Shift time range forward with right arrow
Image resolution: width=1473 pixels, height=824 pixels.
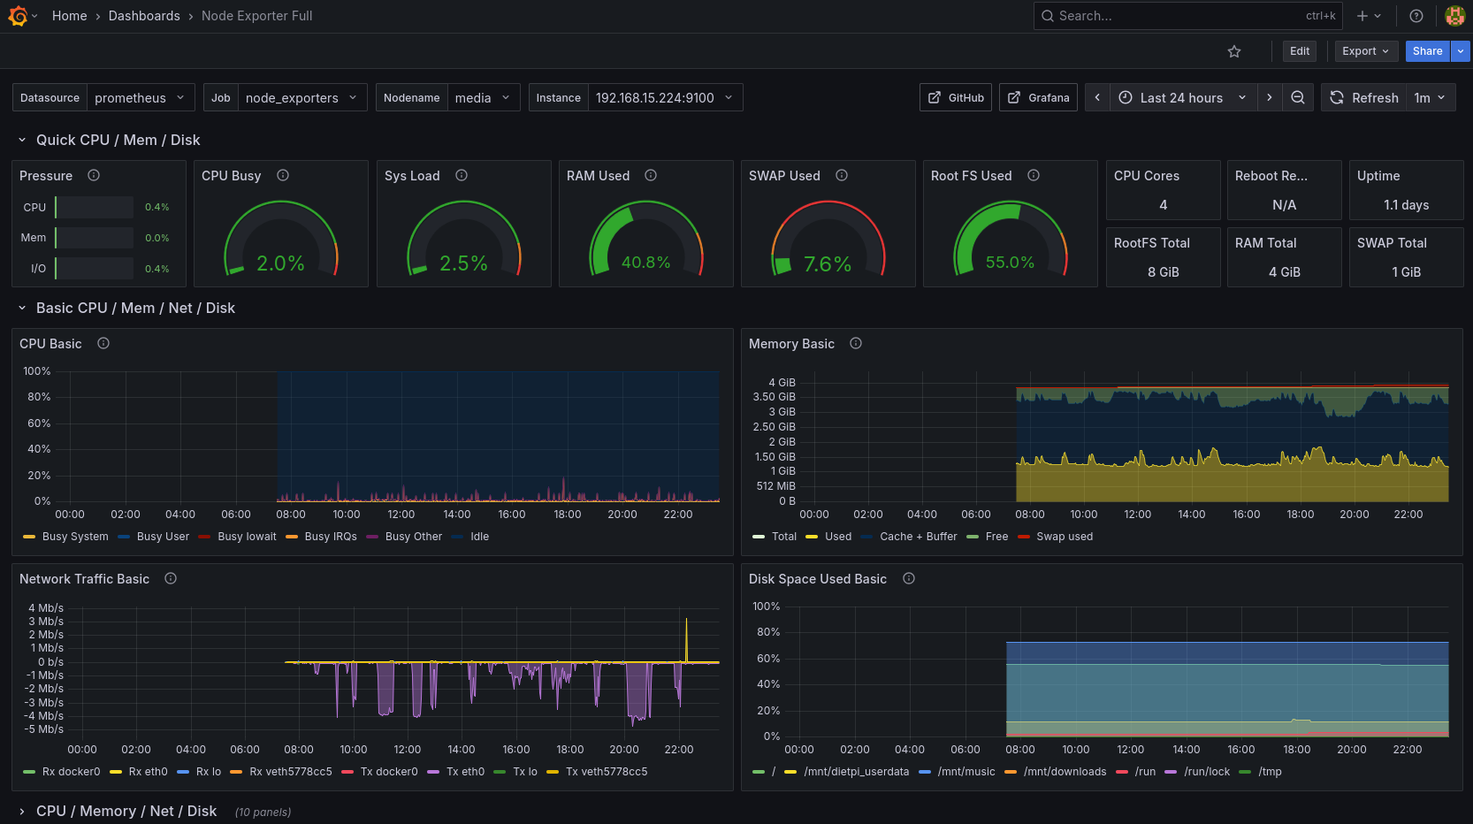[x=1270, y=97]
